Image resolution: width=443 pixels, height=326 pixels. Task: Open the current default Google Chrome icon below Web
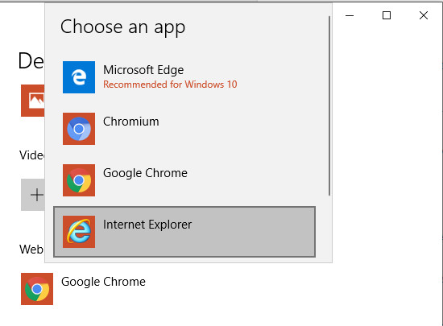point(37,289)
